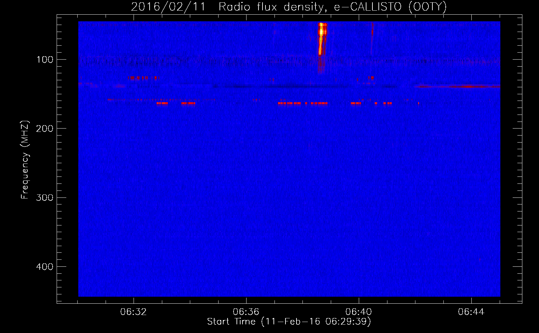Click the "Start Time (11-Feb-16 06:29:39)" label

pyautogui.click(x=289, y=322)
